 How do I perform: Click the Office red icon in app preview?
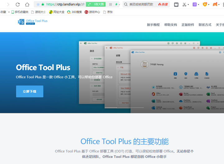tap(153, 94)
